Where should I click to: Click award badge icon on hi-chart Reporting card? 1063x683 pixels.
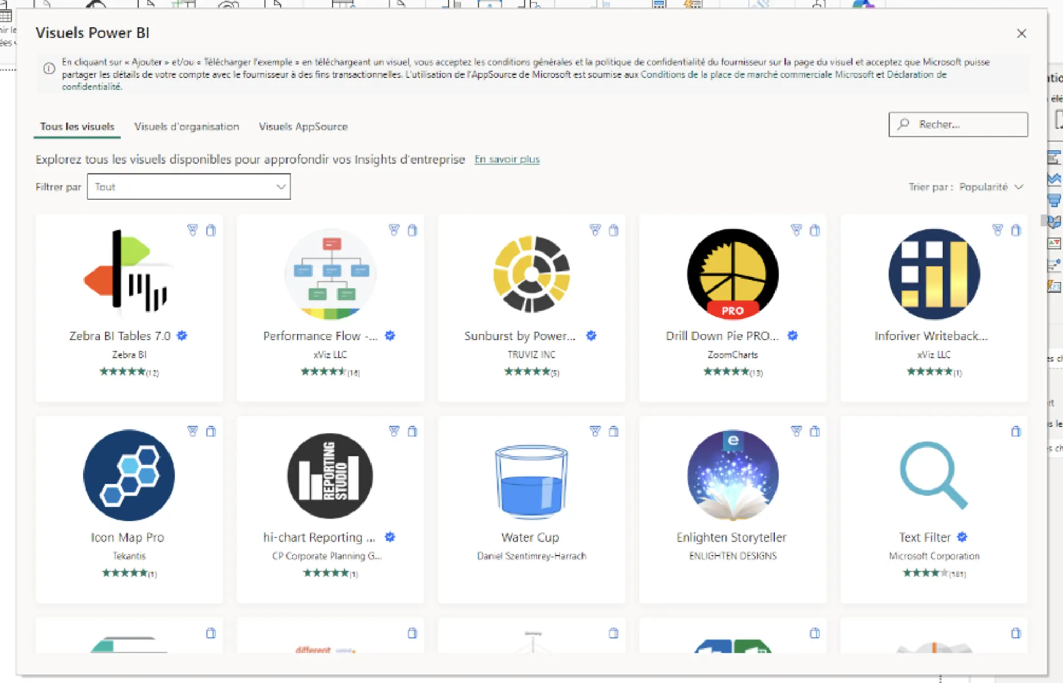(394, 431)
